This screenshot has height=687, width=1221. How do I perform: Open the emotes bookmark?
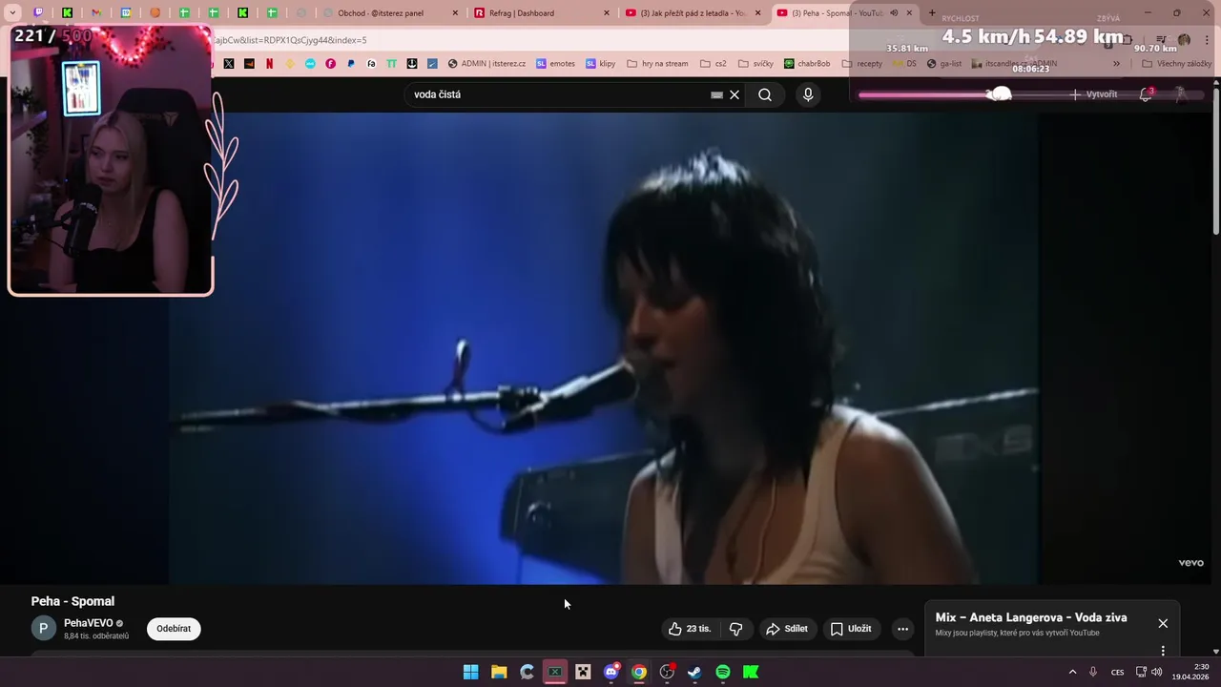point(555,64)
